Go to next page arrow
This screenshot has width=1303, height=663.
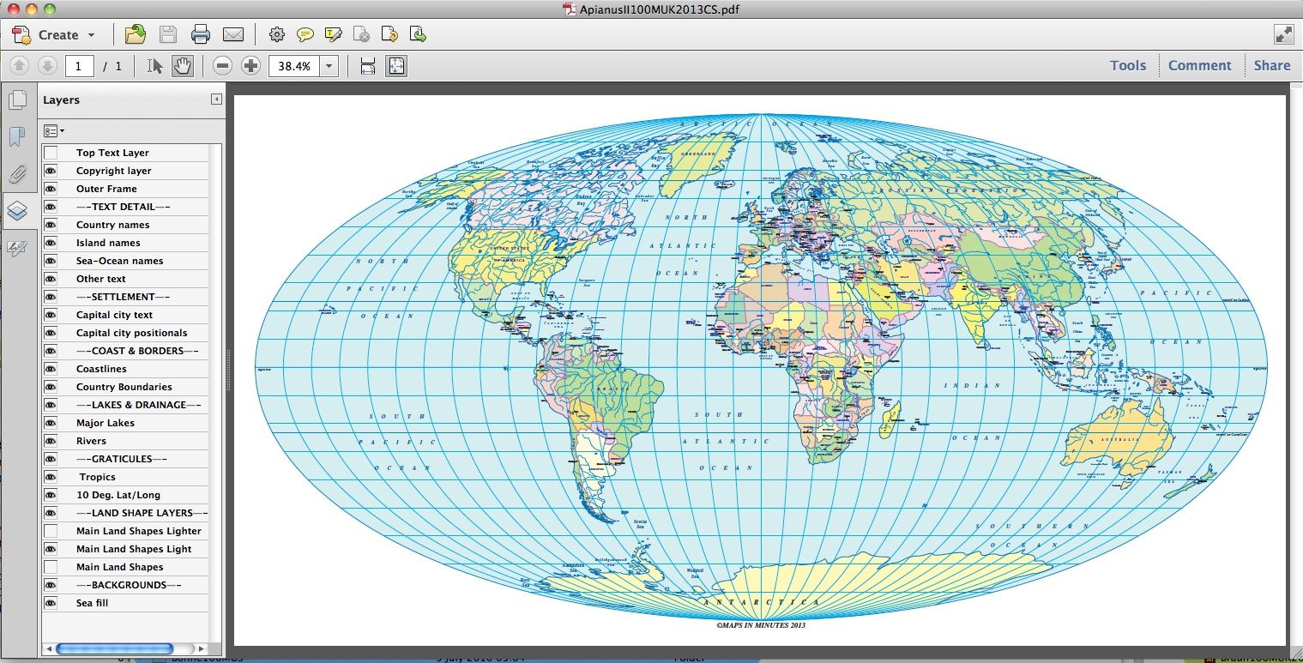point(47,65)
